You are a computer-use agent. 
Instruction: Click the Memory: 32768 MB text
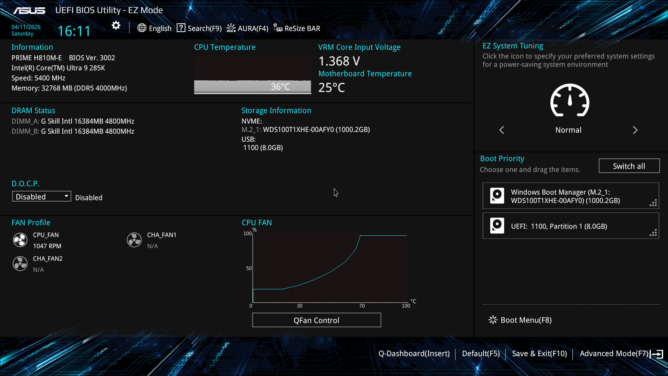click(x=69, y=88)
